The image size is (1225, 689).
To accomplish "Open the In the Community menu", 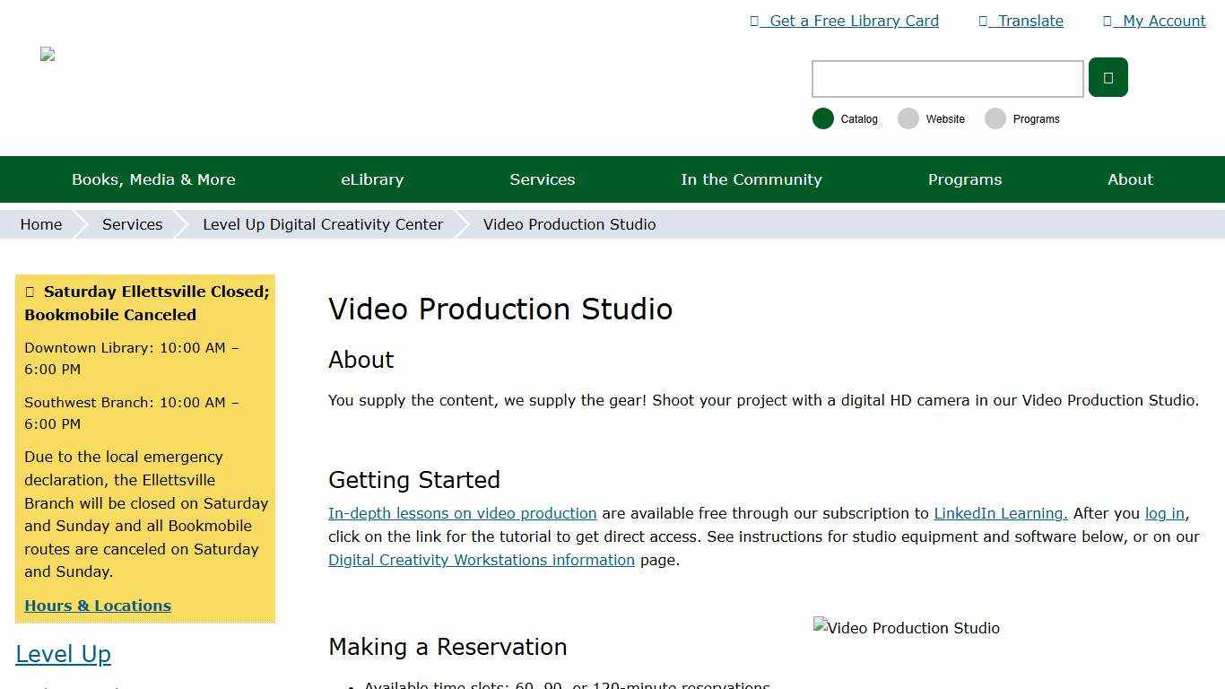I will pos(752,179).
